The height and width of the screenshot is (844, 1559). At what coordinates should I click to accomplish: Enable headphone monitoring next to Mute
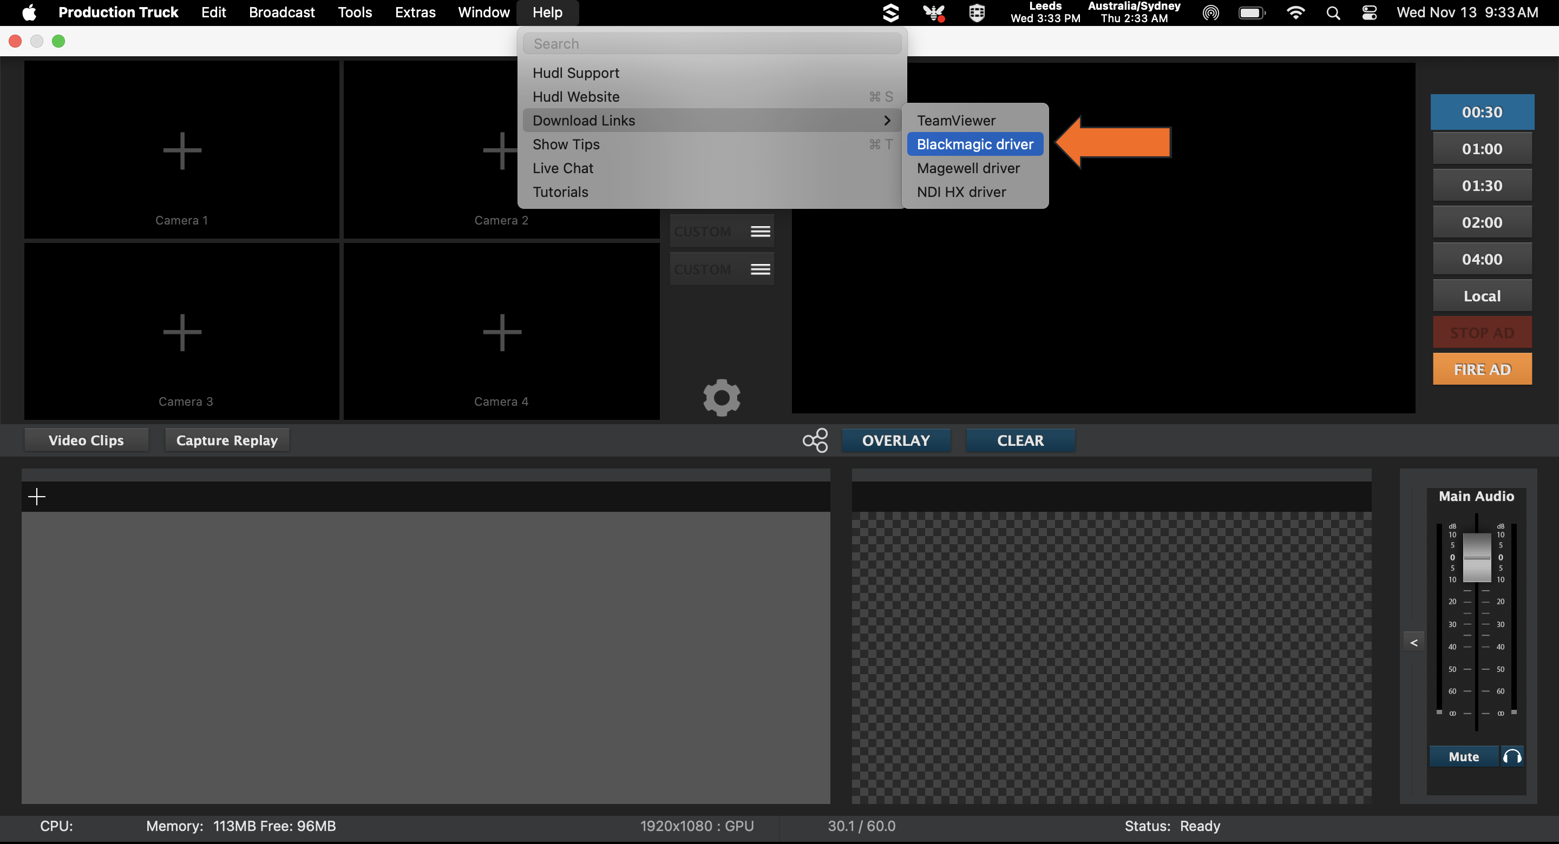pyautogui.click(x=1511, y=756)
